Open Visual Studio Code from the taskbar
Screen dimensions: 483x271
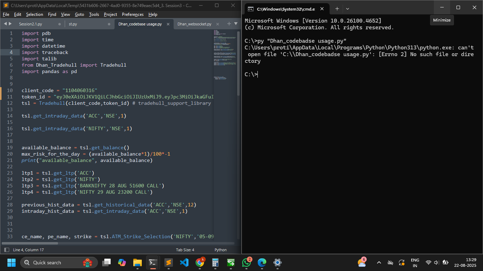[x=184, y=263]
